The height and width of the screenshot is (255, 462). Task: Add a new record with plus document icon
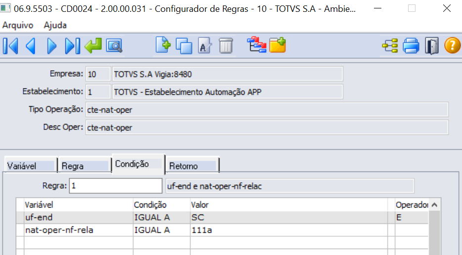(x=163, y=45)
